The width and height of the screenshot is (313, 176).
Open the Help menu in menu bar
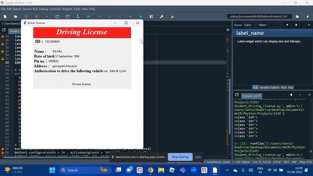[x=92, y=9]
